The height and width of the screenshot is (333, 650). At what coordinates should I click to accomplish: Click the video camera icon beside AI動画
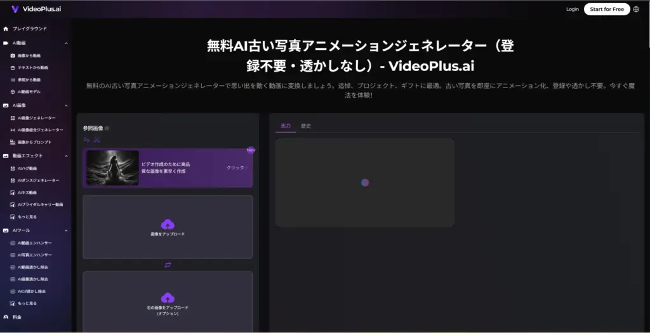(x=6, y=43)
